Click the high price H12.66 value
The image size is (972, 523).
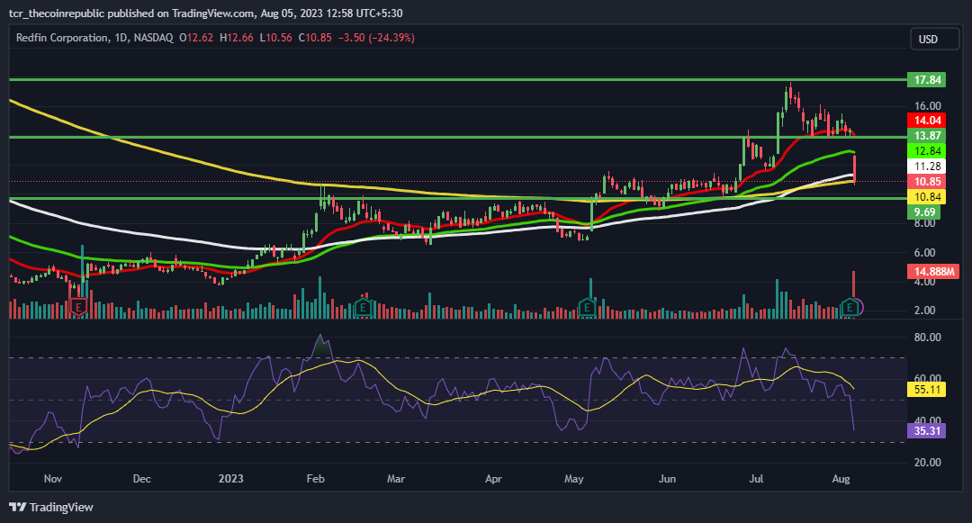tap(236, 38)
